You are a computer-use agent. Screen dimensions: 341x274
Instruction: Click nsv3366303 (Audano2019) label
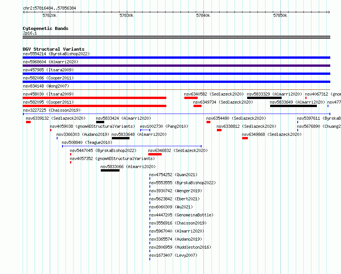[83, 134]
